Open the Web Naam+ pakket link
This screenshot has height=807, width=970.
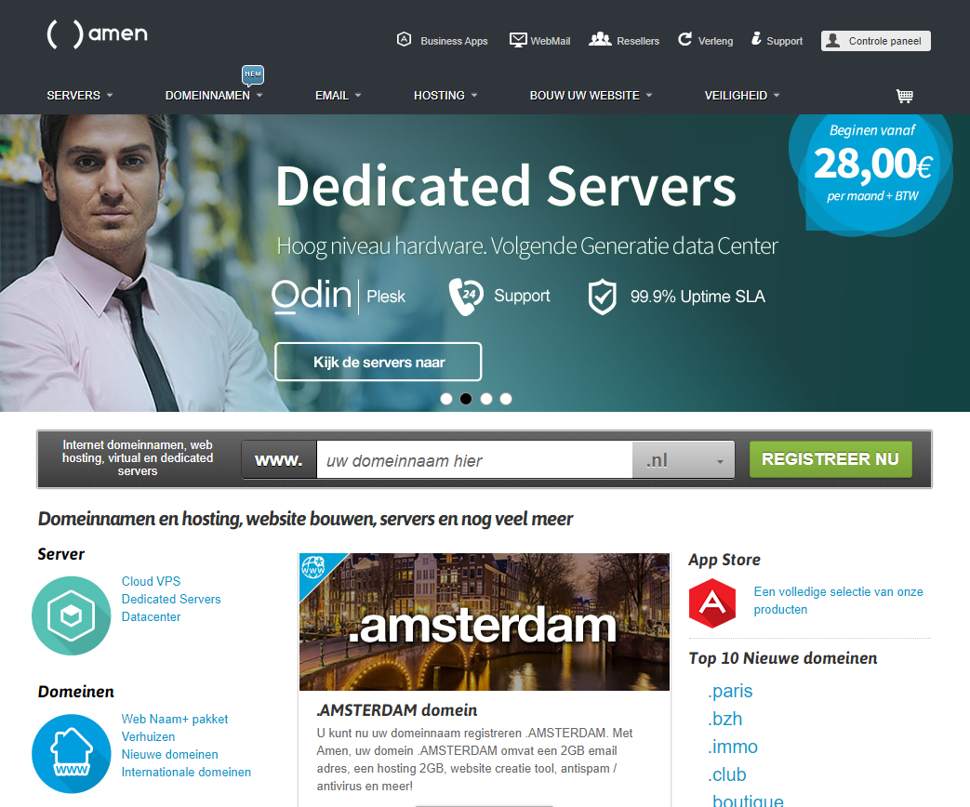click(x=175, y=720)
